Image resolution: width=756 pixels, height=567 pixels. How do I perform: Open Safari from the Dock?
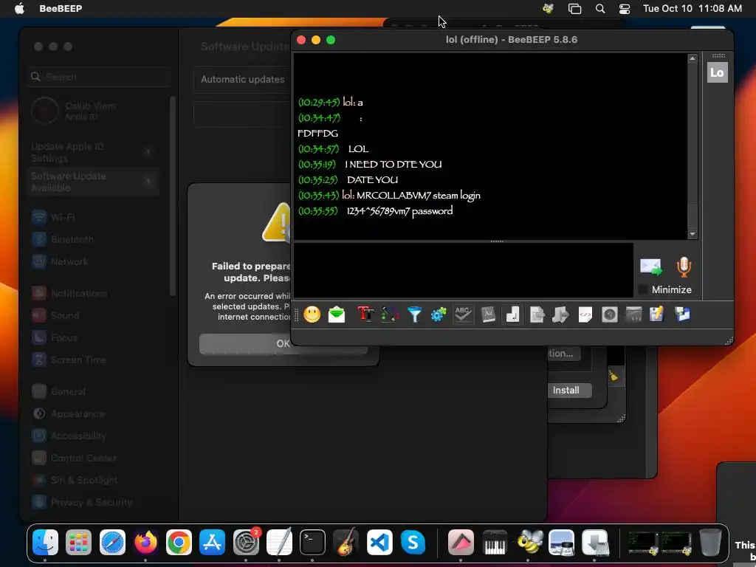pyautogui.click(x=112, y=543)
